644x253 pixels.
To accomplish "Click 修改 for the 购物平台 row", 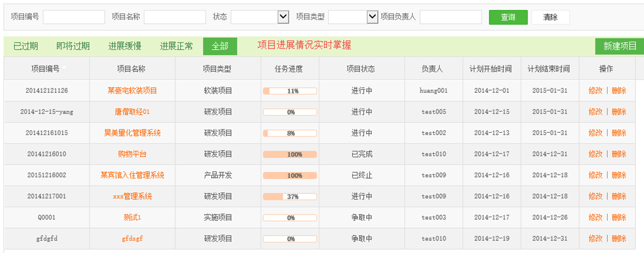I will click(x=595, y=154).
